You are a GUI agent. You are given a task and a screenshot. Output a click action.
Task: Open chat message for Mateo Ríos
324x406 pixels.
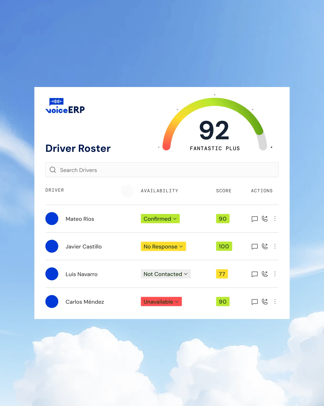click(254, 219)
